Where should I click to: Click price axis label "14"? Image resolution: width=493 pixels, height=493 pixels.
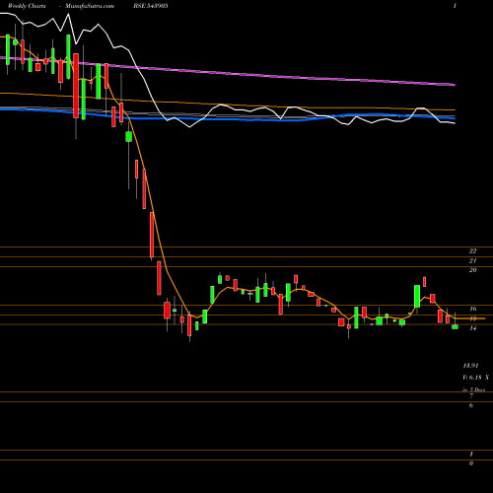[x=473, y=328]
